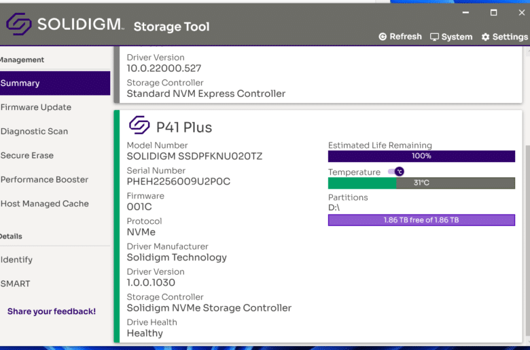This screenshot has width=530, height=350.
Task: Click the Solidigm logo in the header
Action: tap(65, 24)
